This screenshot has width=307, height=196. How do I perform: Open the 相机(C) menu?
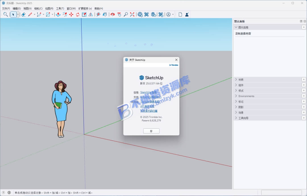click(38, 9)
